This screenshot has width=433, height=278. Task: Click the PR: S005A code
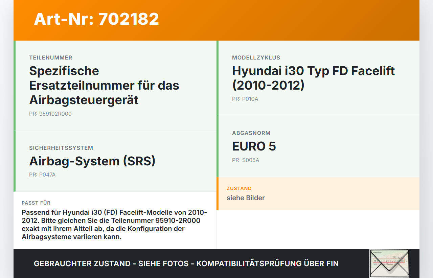246,160
